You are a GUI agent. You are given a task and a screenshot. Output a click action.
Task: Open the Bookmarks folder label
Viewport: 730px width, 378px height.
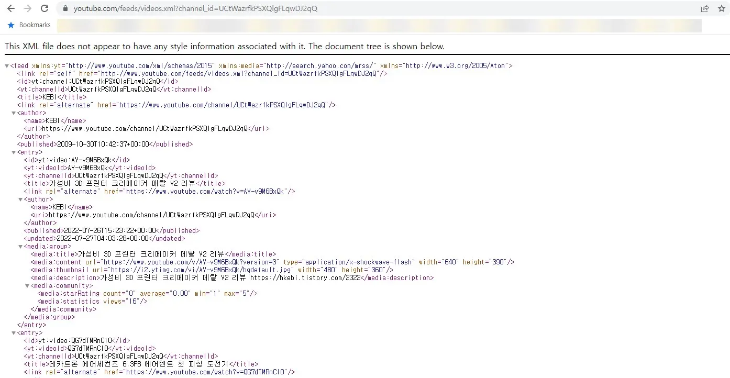point(35,25)
